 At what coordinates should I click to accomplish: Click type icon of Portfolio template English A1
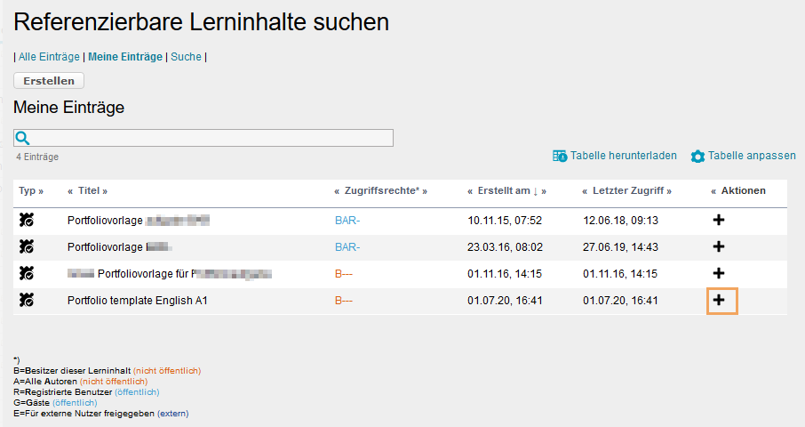27,301
